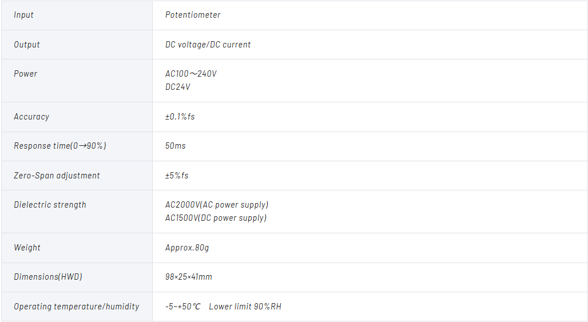Select the DC voltage/DC current text
The image size is (588, 322).
click(x=208, y=45)
